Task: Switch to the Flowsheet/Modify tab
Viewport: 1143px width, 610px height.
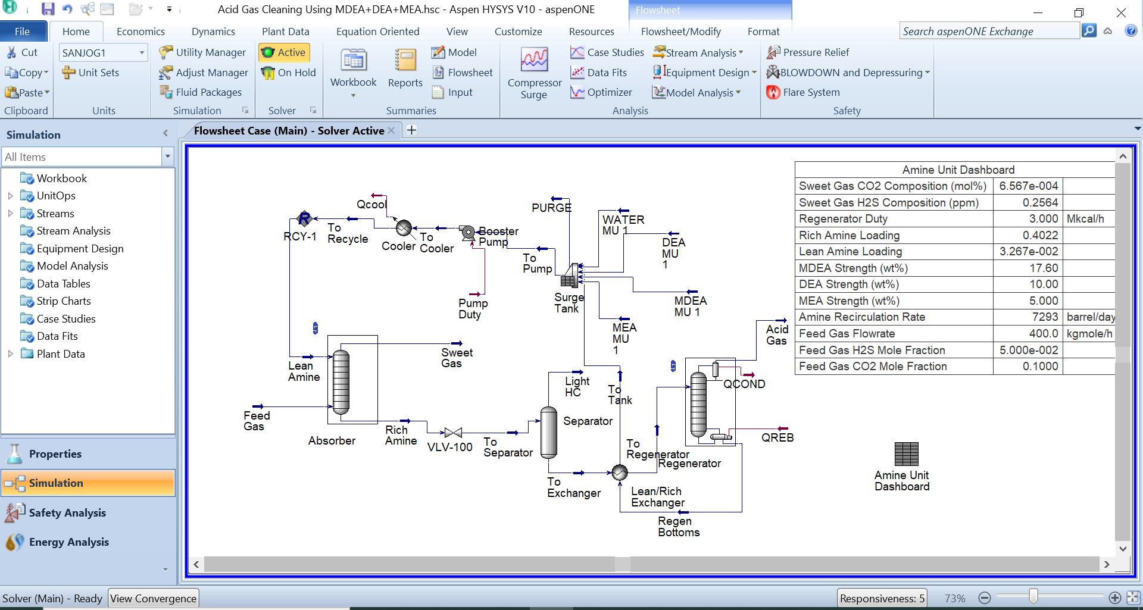Action: 680,32
